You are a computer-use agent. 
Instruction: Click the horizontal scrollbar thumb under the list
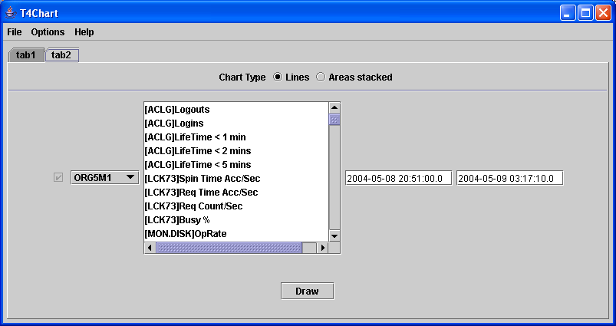[x=229, y=248]
